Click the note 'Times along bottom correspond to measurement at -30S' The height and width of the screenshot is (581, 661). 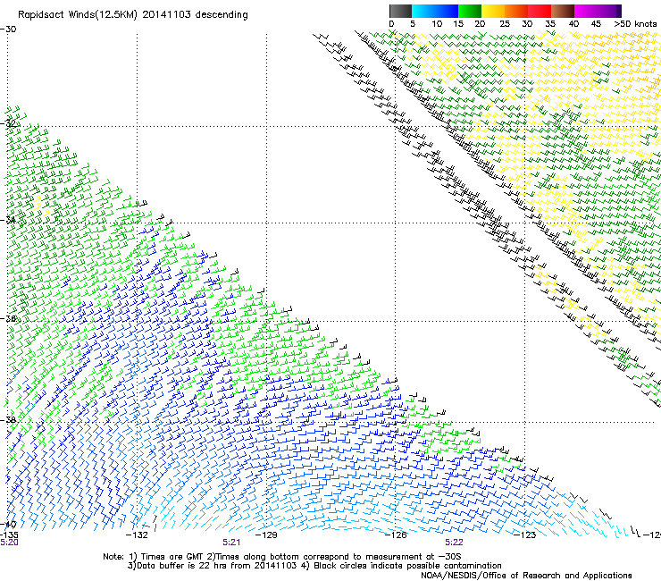click(x=338, y=557)
